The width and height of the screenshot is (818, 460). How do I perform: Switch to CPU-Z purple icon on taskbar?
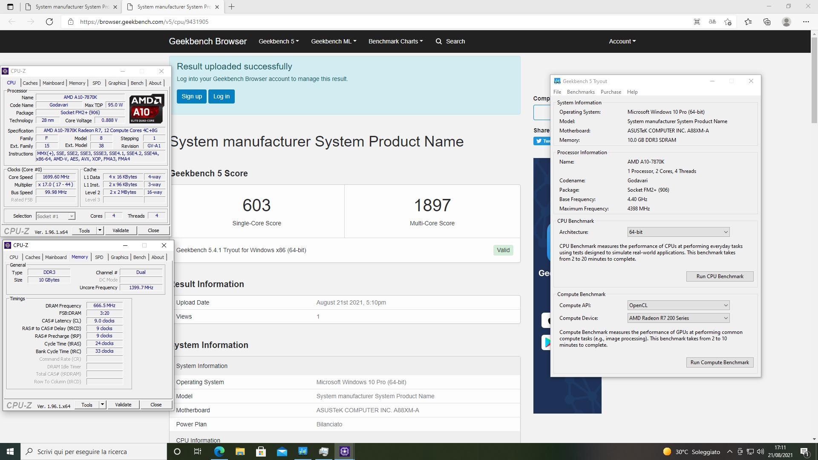[x=344, y=451]
